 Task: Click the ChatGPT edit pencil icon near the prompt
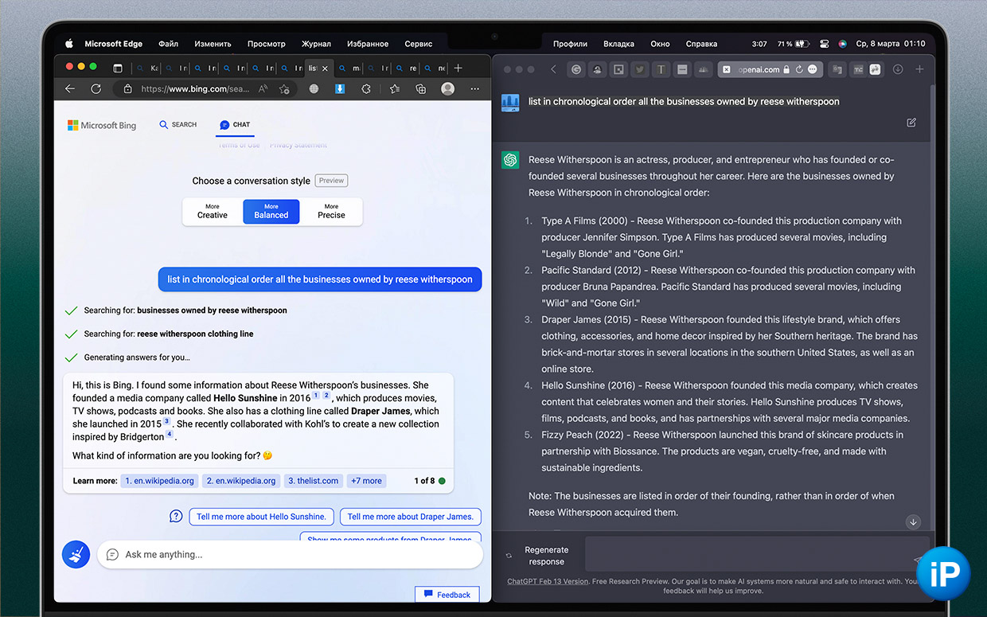pos(911,123)
